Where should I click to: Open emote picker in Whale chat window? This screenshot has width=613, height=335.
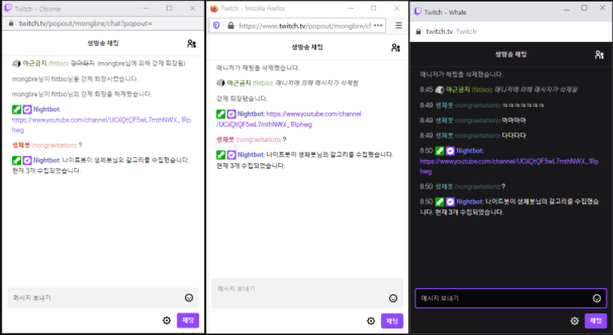click(597, 299)
